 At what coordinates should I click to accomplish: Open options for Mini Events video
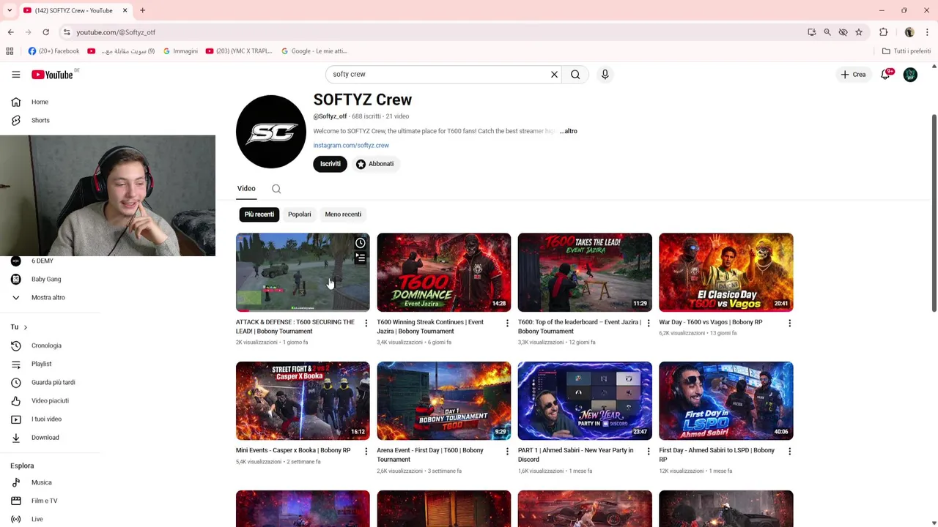[x=366, y=451]
